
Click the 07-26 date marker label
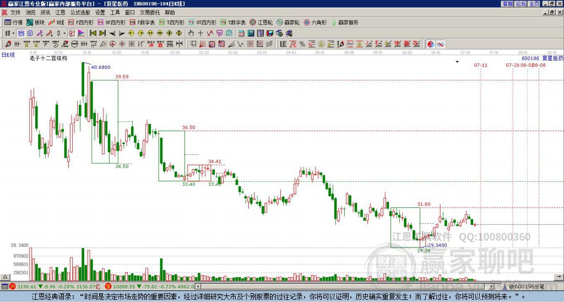(x=513, y=65)
